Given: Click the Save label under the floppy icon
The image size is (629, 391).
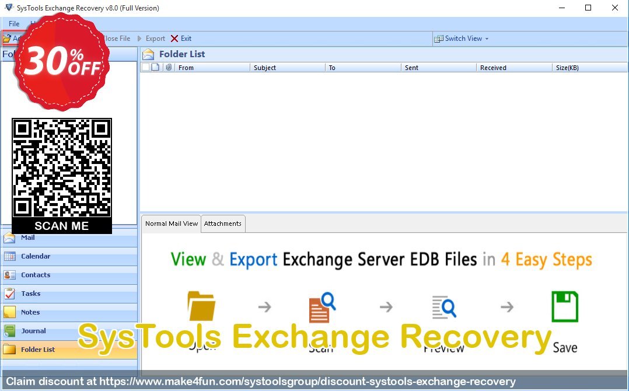Looking at the screenshot, I should pyautogui.click(x=565, y=347).
